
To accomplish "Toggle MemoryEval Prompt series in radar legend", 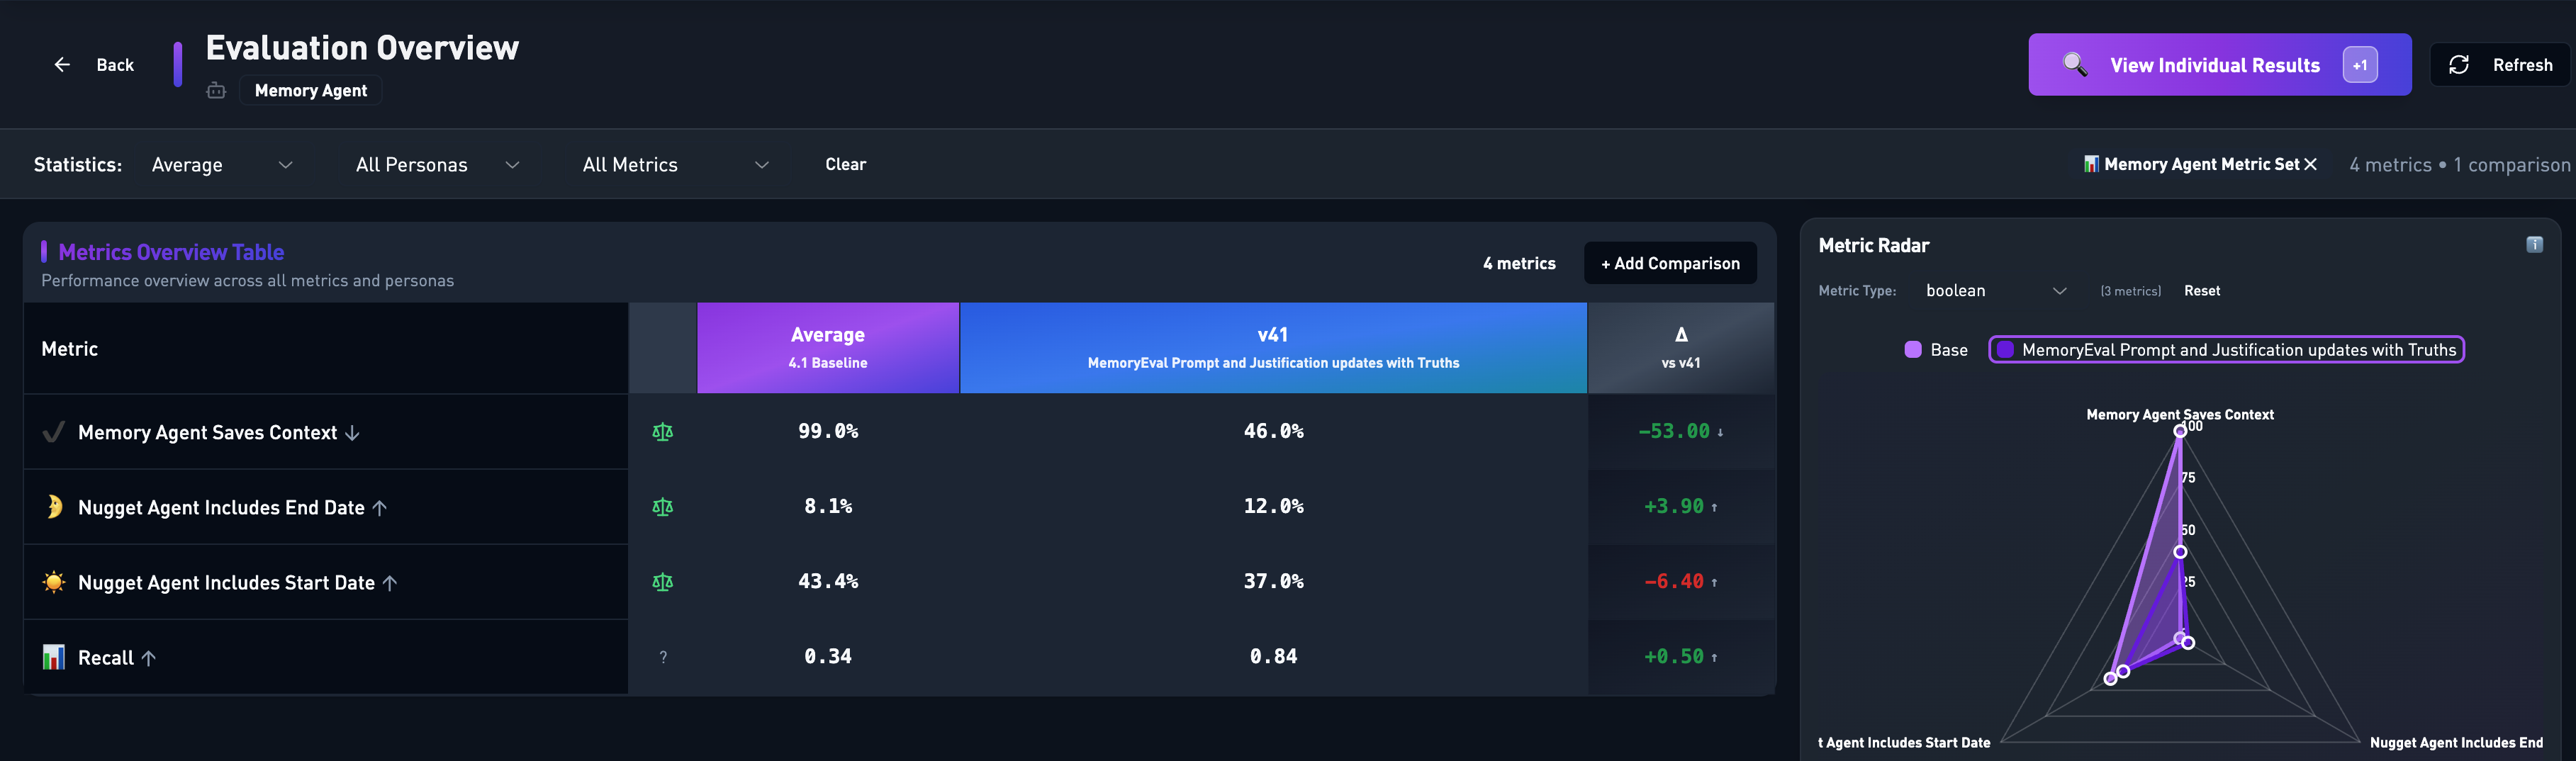I will coord(2226,350).
